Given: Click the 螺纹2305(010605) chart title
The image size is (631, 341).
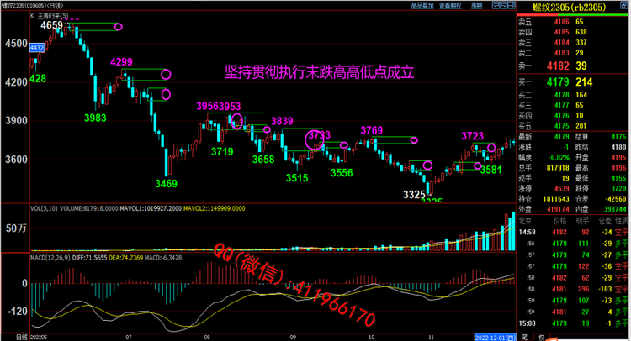Looking at the screenshot, I should point(32,5).
